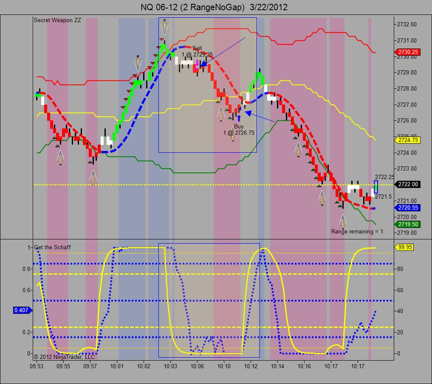432x384 pixels.
Task: Click the 2724.00 price axis label
Action: pyautogui.click(x=407, y=153)
